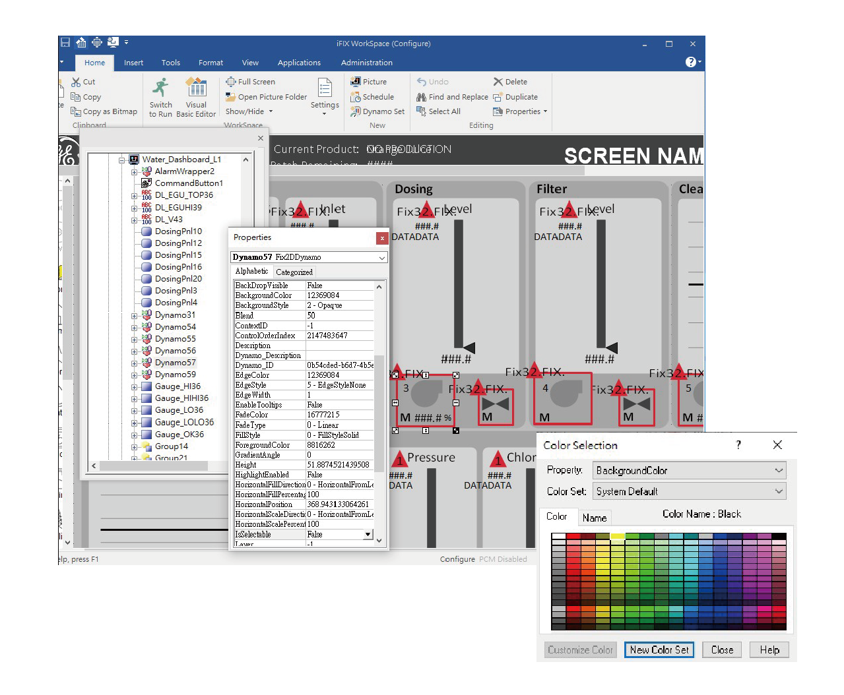Click the Color Selection dialog help question mark

[738, 445]
